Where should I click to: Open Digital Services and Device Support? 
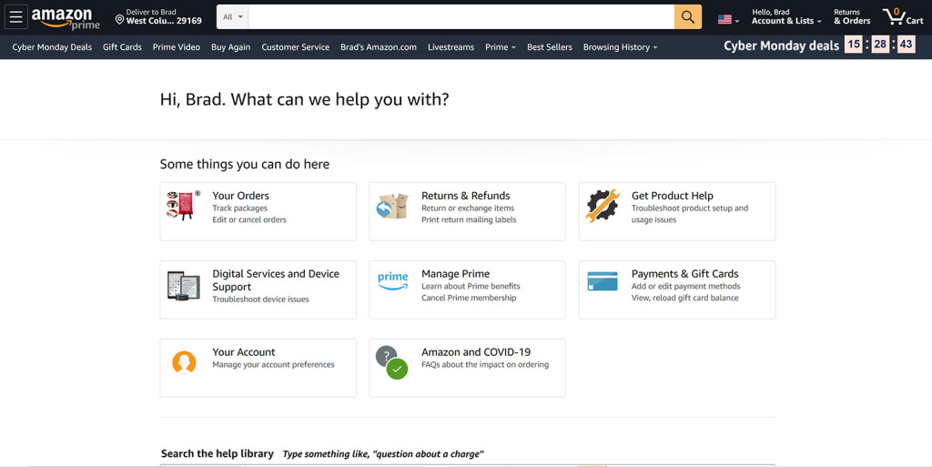tap(276, 279)
